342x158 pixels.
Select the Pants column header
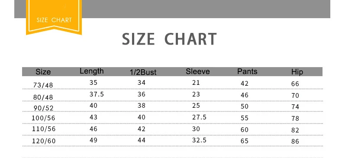[x=247, y=71]
